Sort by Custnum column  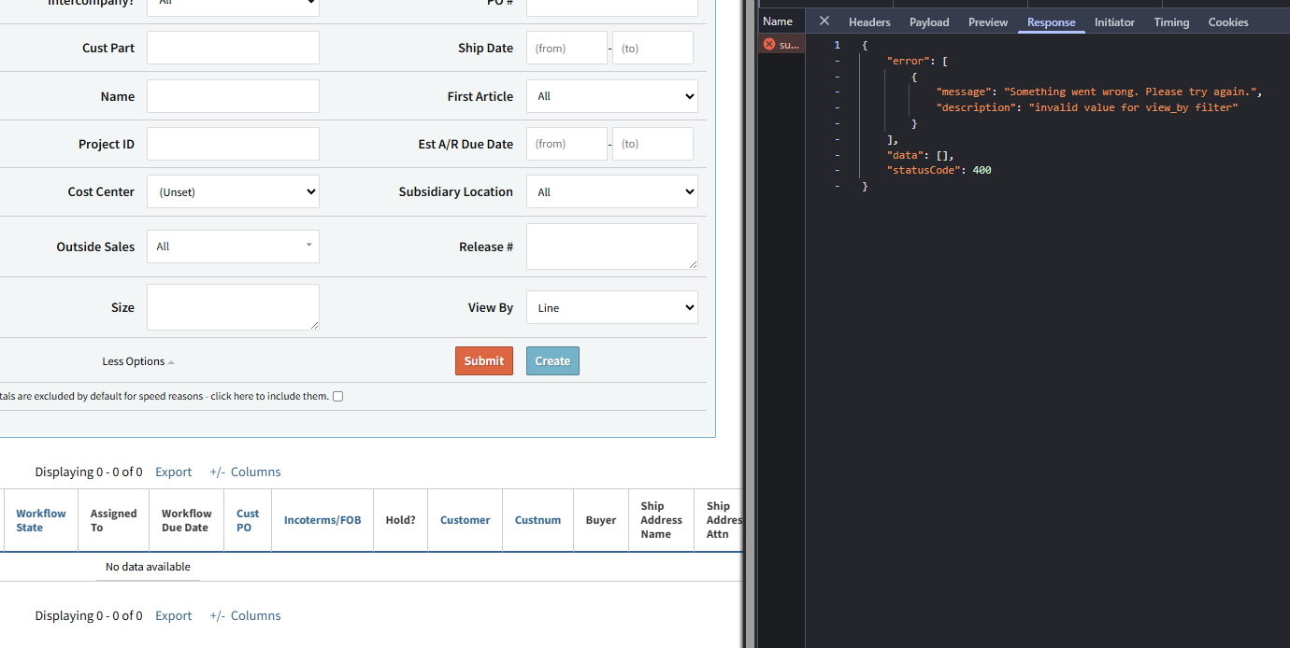[x=537, y=520]
